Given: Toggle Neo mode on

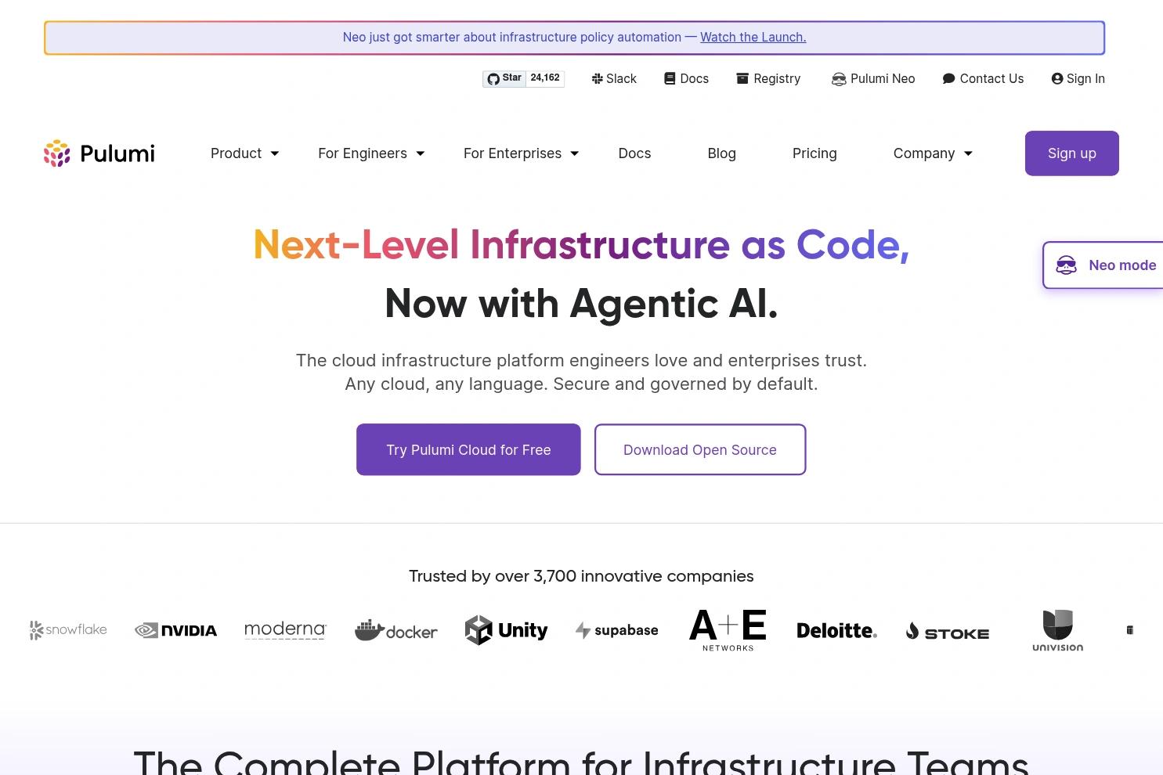Looking at the screenshot, I should pyautogui.click(x=1103, y=265).
